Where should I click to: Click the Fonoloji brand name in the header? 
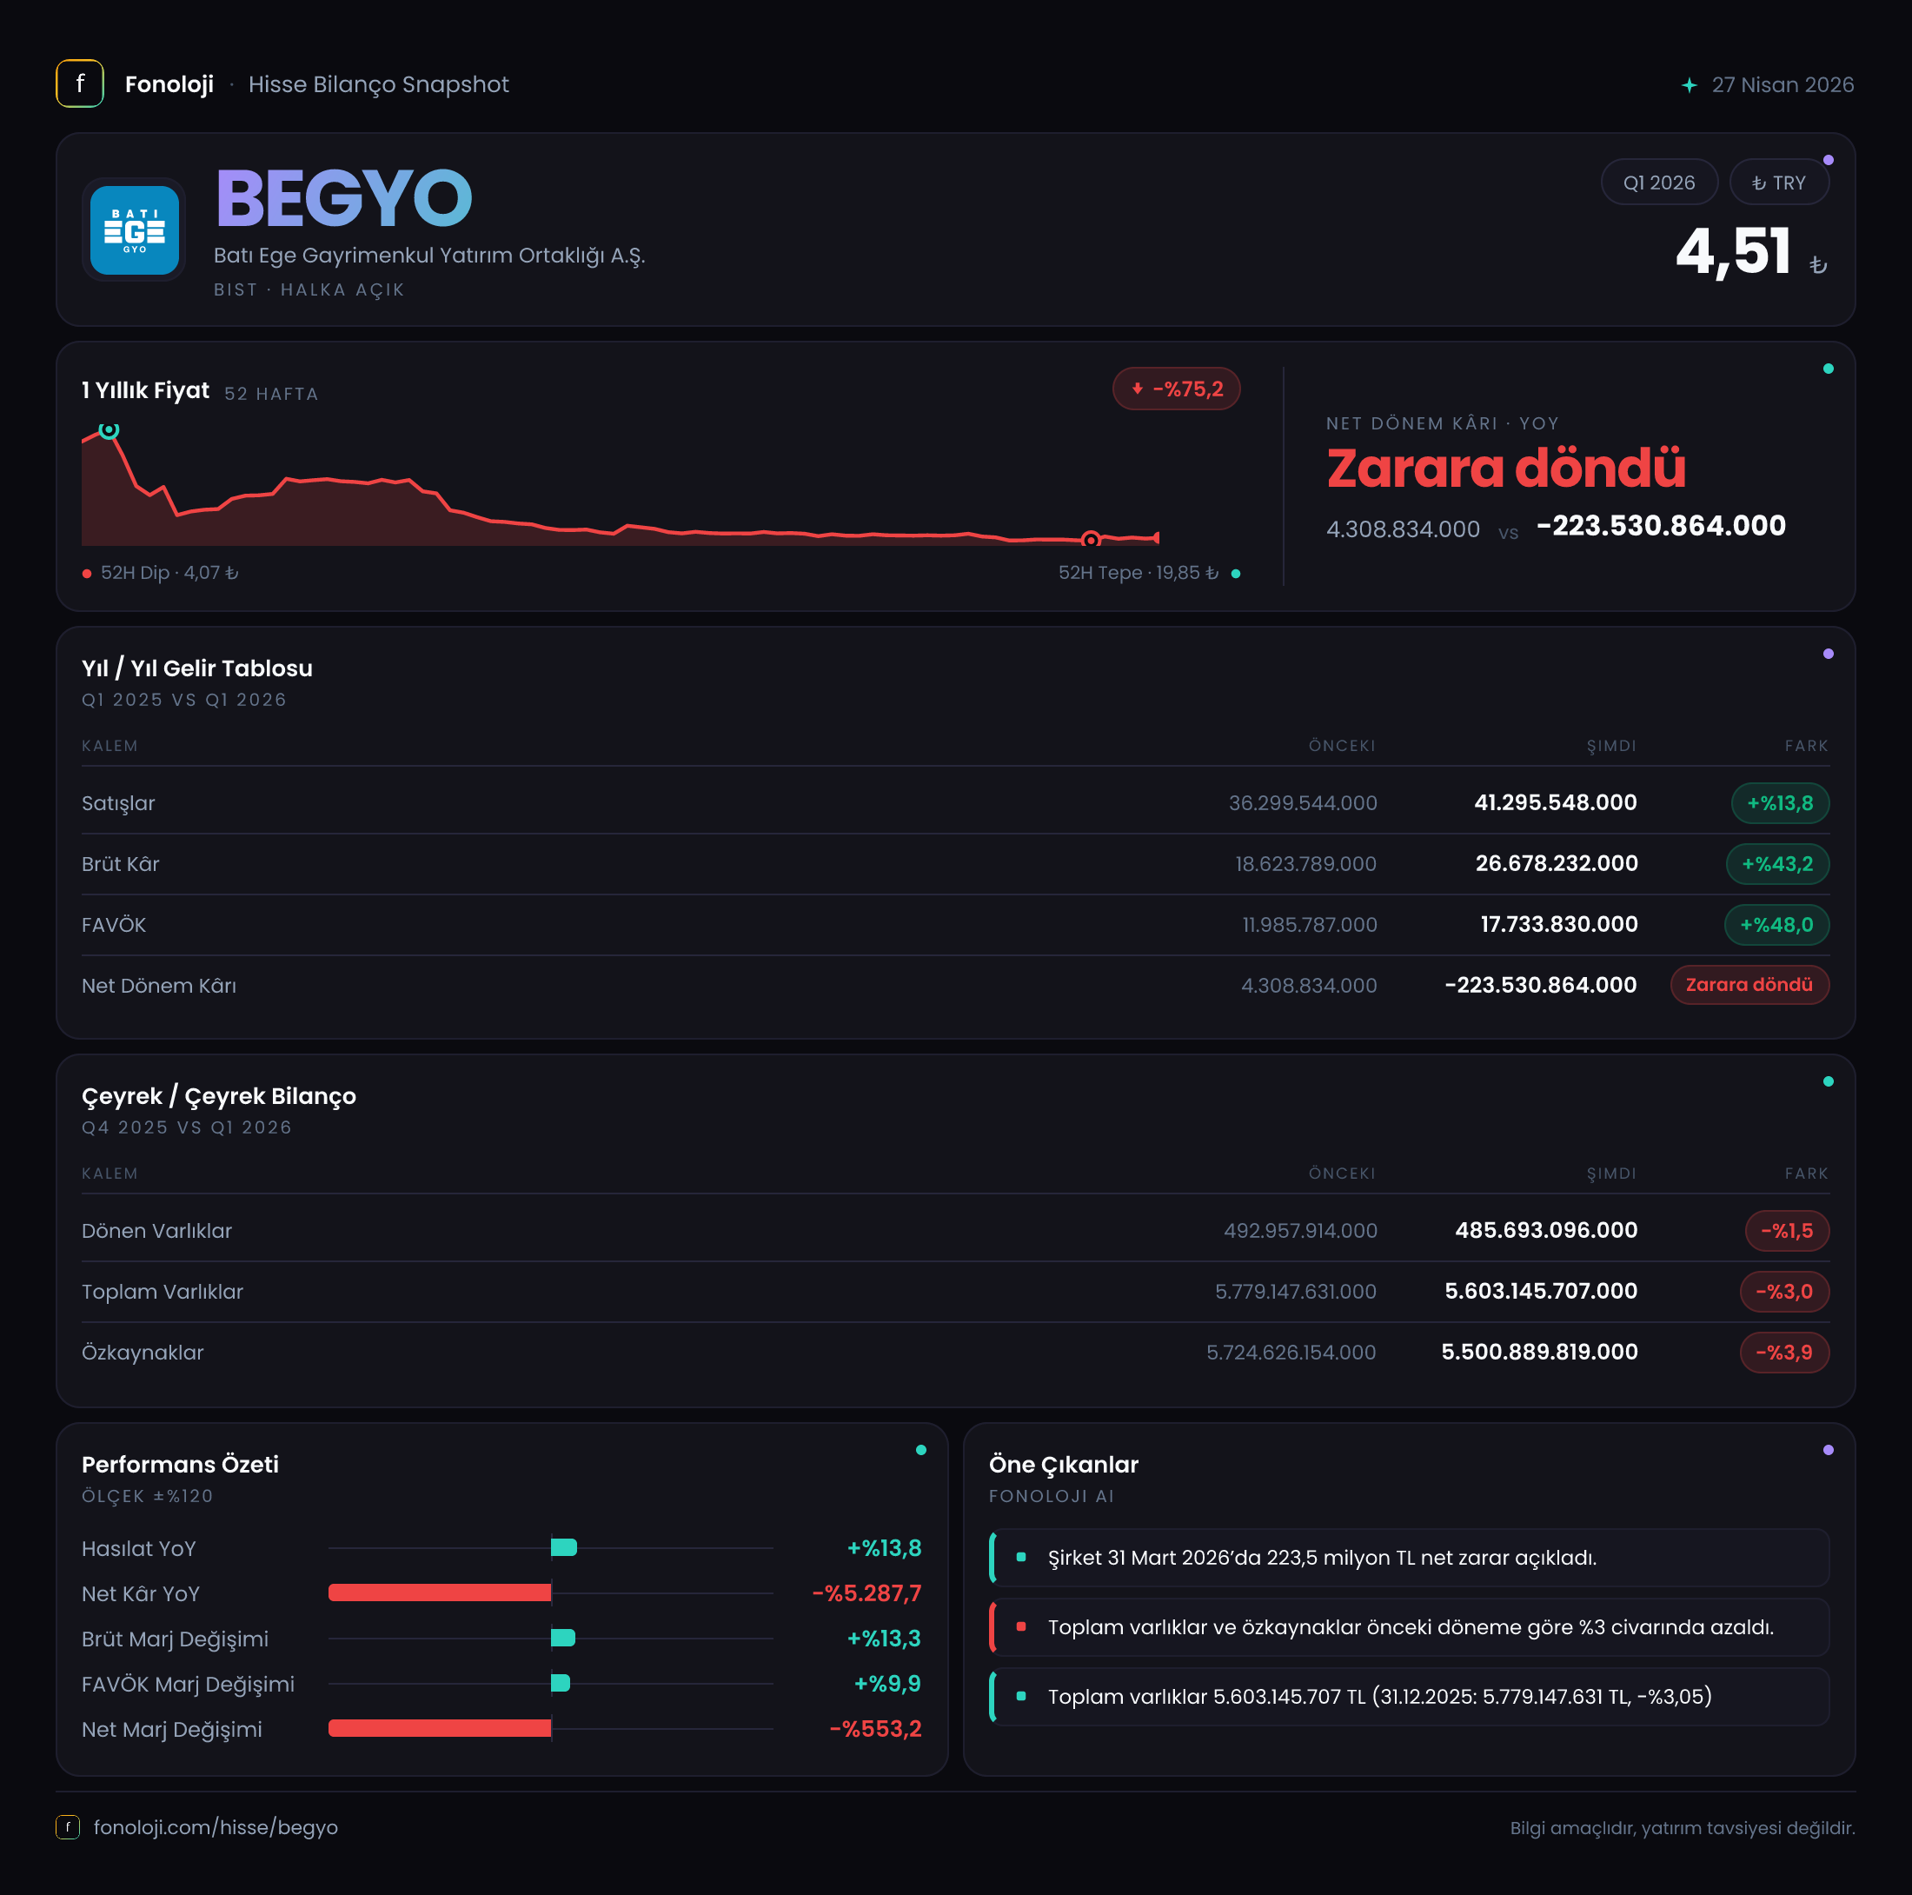(169, 84)
